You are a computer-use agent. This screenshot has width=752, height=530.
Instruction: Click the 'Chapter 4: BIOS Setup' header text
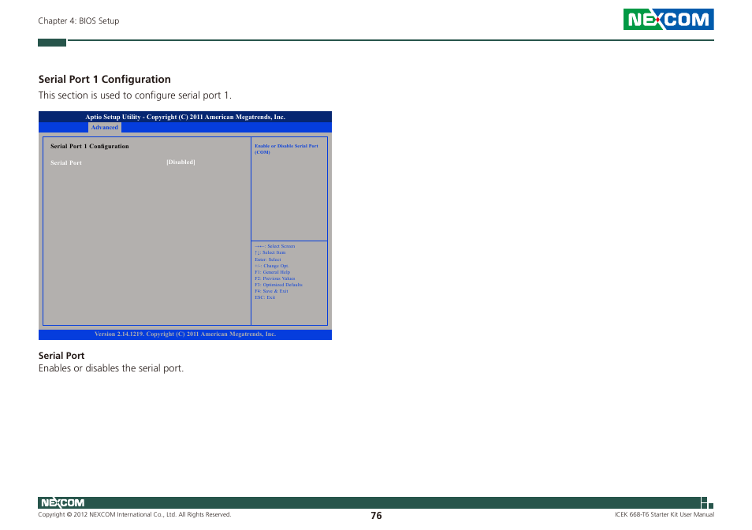coord(79,21)
